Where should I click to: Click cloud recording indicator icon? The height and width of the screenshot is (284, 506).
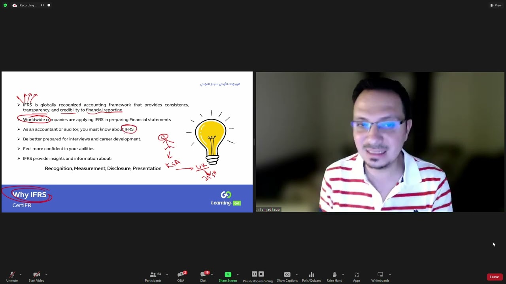pyautogui.click(x=15, y=5)
